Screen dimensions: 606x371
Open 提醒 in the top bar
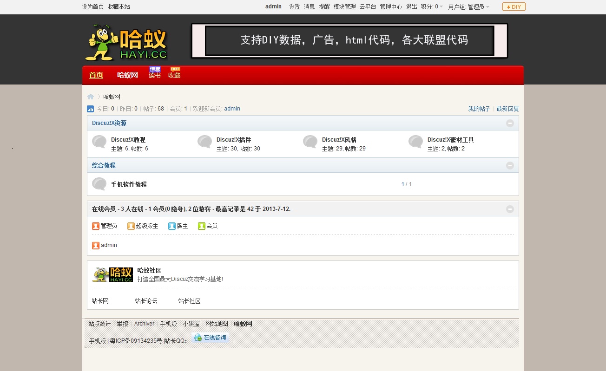(x=324, y=7)
